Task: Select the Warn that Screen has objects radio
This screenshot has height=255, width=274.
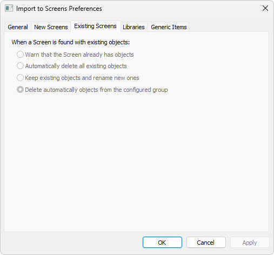Action: pyautogui.click(x=20, y=54)
